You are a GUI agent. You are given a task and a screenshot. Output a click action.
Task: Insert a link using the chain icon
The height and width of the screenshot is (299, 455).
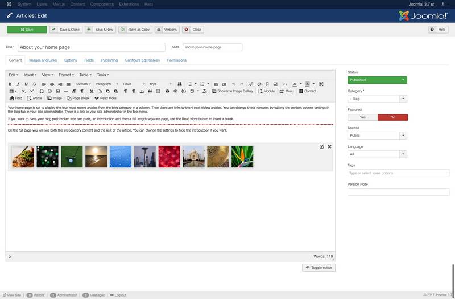pyautogui.click(x=250, y=84)
